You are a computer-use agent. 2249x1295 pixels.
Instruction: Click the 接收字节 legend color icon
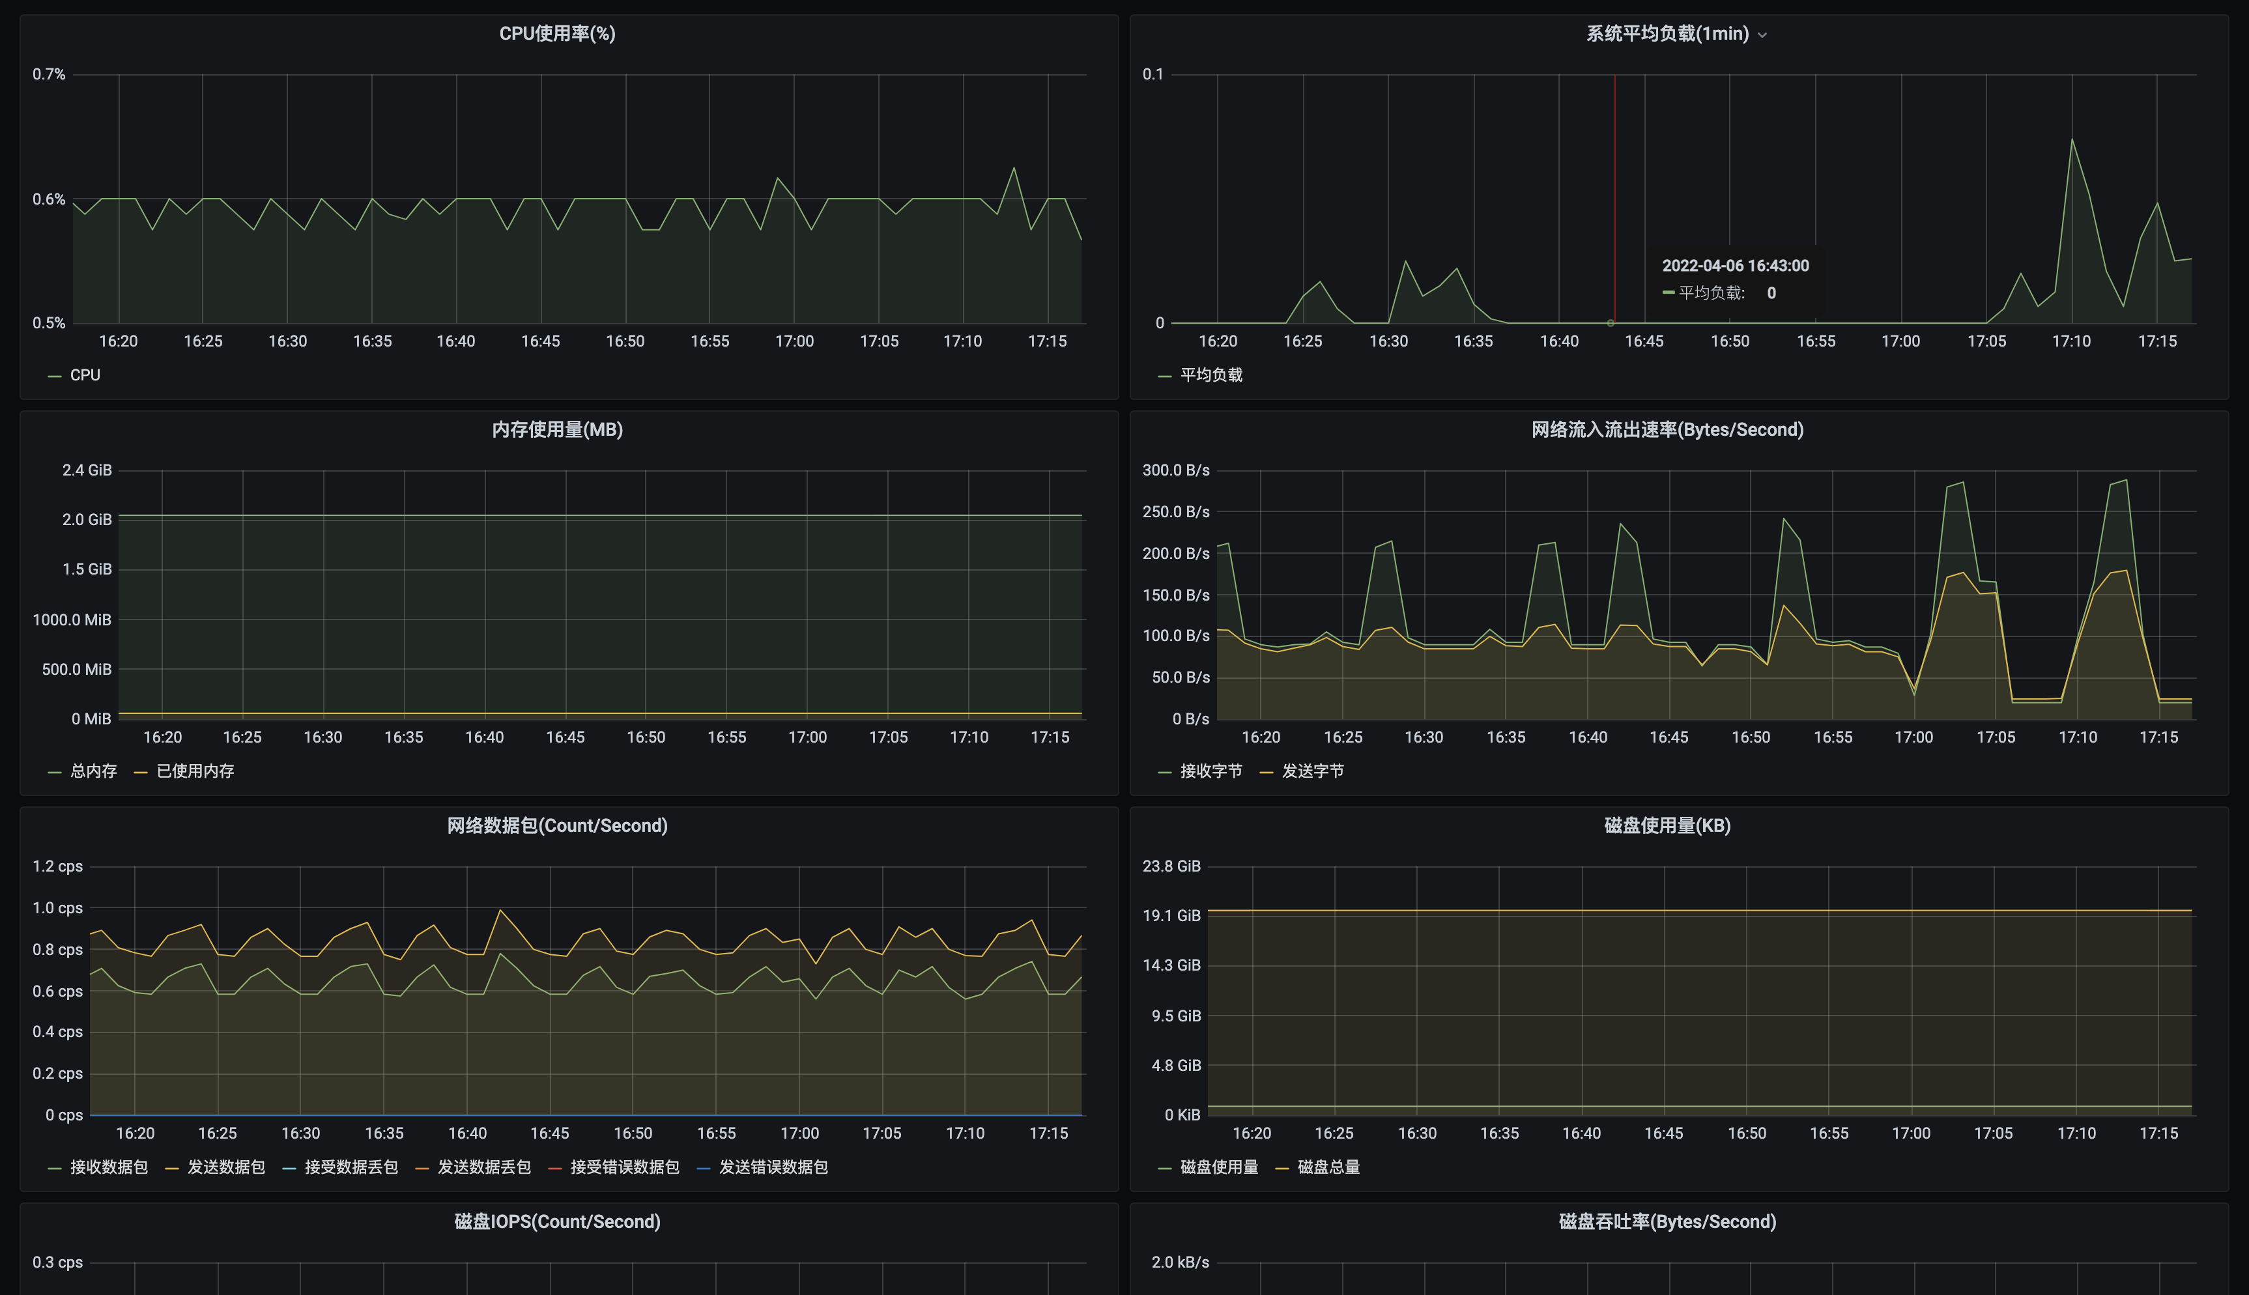[1164, 772]
